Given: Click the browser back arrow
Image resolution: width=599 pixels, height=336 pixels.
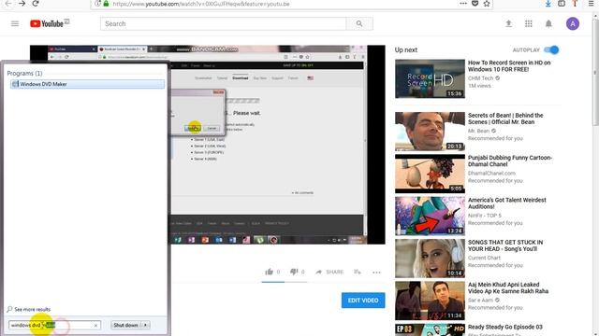Looking at the screenshot, I should point(8,4).
